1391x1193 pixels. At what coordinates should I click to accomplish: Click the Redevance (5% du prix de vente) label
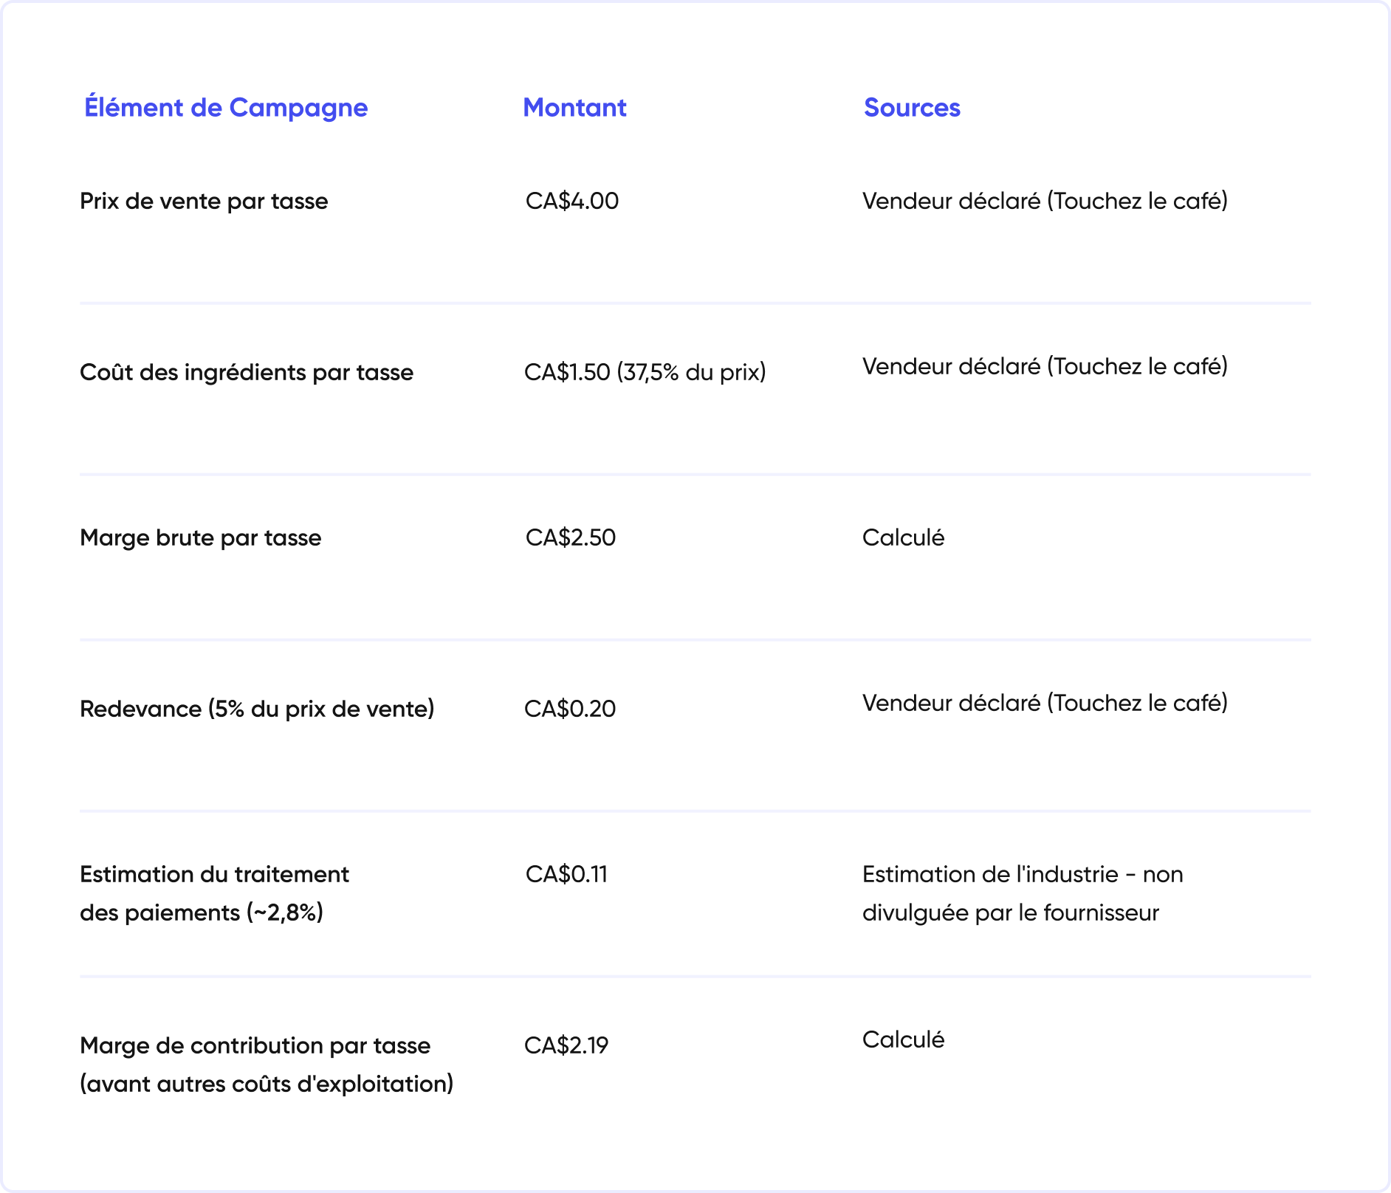tap(257, 709)
